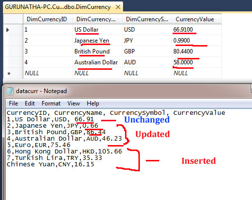
Task: Click the 66.9100 currency value cell
Action: (196, 30)
